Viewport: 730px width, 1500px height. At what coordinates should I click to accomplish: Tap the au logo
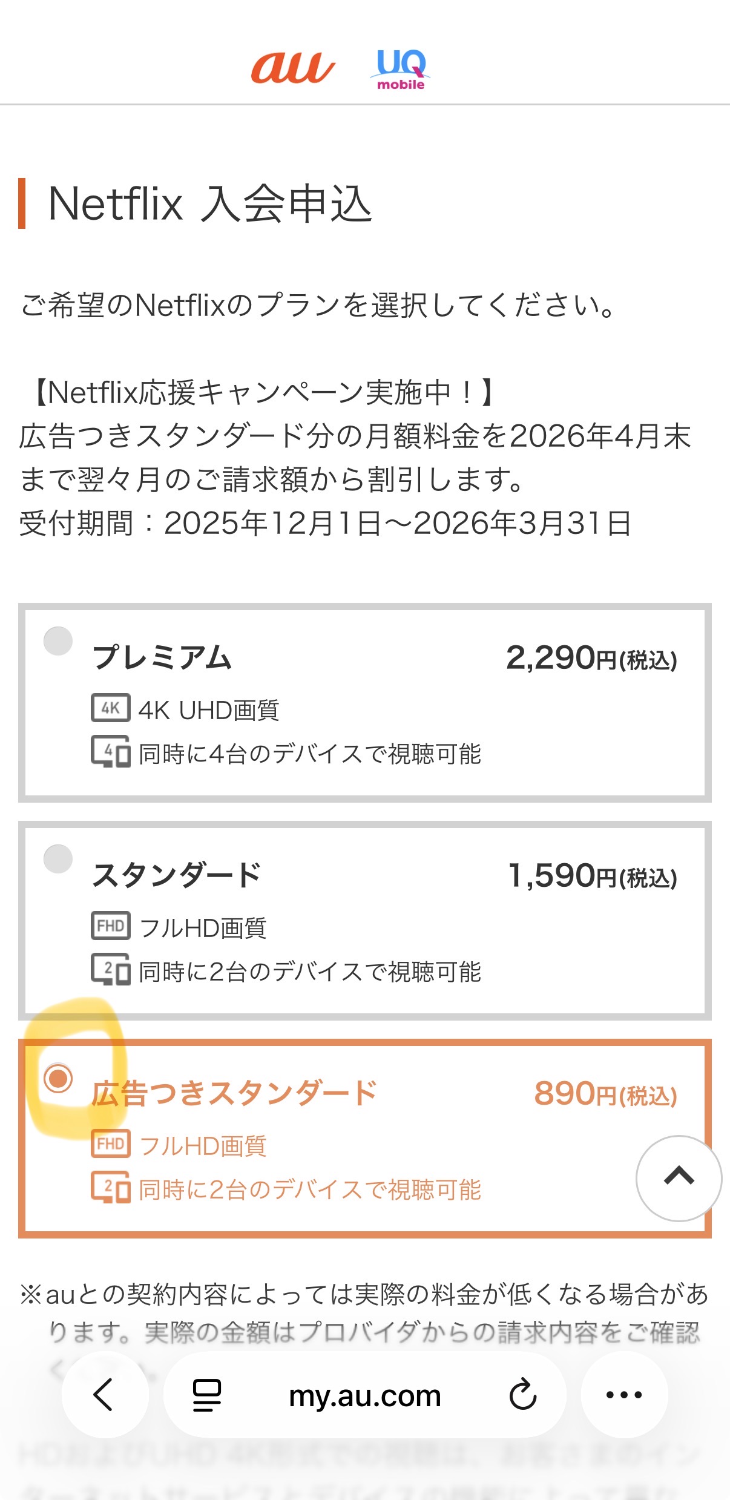(292, 68)
